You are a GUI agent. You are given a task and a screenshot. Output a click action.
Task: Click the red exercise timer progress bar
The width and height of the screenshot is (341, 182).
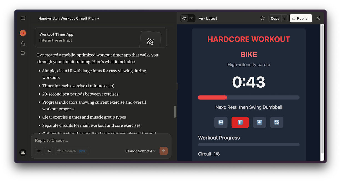(x=212, y=97)
